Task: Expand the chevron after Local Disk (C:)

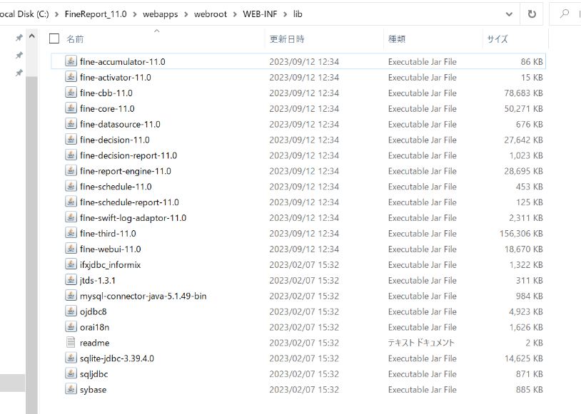Action: point(56,14)
